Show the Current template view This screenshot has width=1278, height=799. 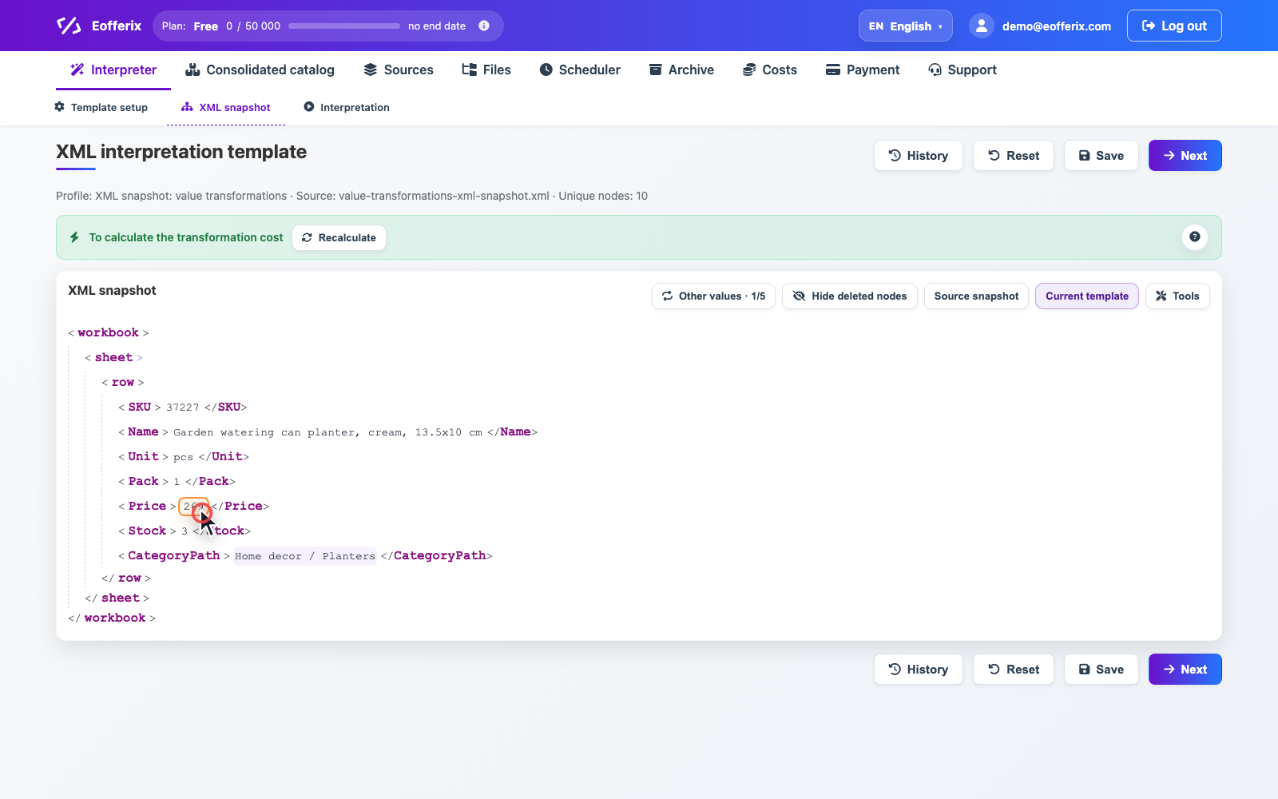tap(1087, 296)
